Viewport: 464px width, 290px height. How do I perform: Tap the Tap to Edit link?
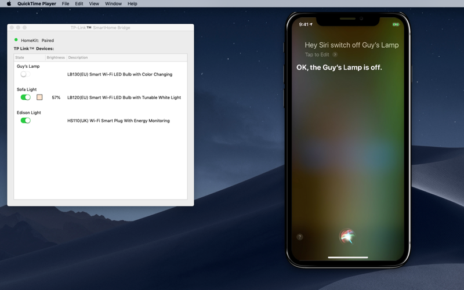[317, 55]
